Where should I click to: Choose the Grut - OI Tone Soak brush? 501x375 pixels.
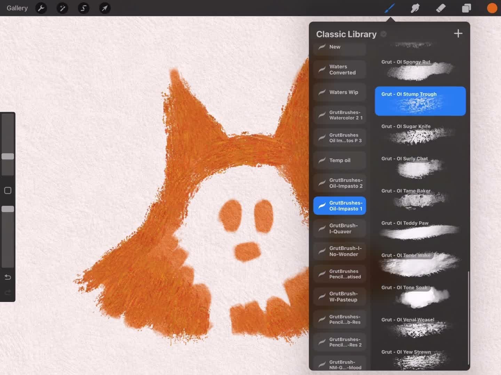coord(420,294)
